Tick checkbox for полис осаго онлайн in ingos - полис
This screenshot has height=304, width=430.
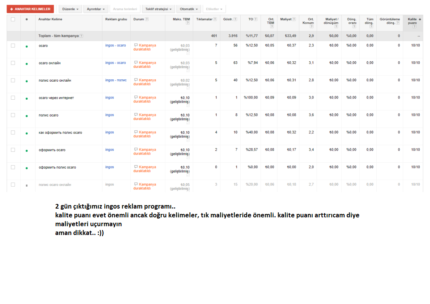pos(13,81)
